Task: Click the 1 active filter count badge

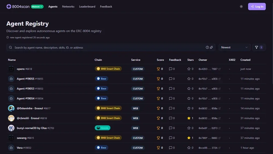Action: click(x=261, y=47)
